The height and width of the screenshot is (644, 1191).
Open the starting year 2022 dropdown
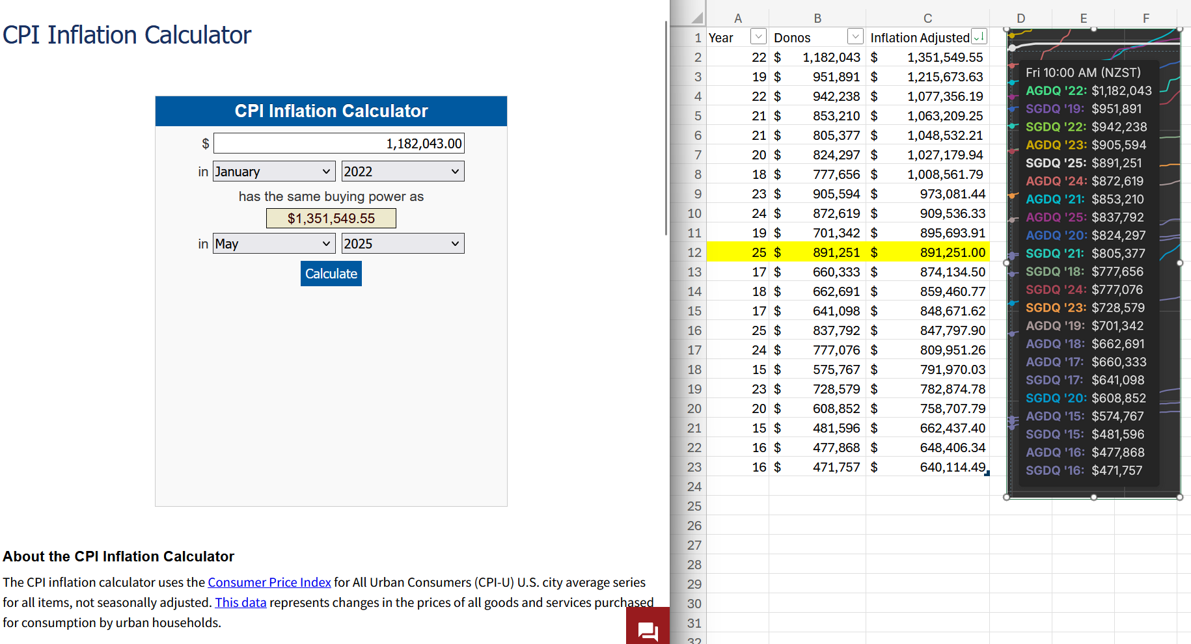[403, 171]
